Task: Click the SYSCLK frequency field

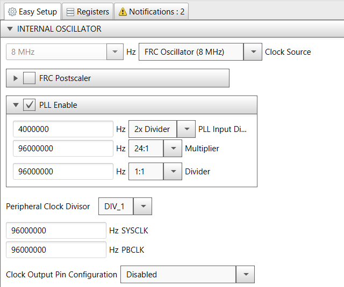Action: [56, 231]
